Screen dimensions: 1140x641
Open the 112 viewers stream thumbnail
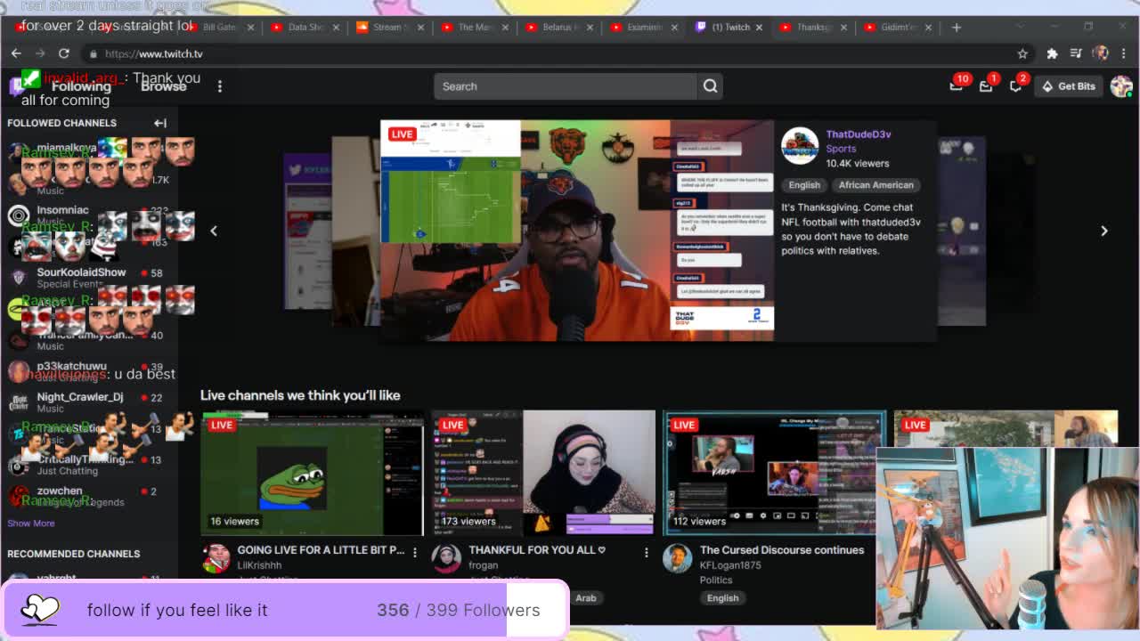click(775, 473)
